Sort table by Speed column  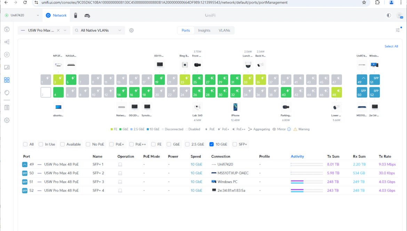[196, 156]
